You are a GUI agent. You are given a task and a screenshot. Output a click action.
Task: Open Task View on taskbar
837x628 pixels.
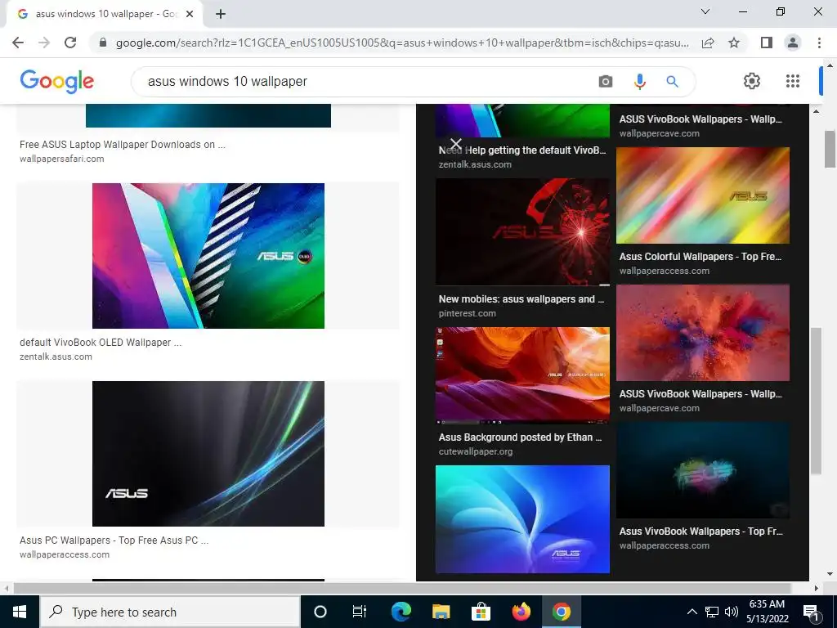[360, 612]
